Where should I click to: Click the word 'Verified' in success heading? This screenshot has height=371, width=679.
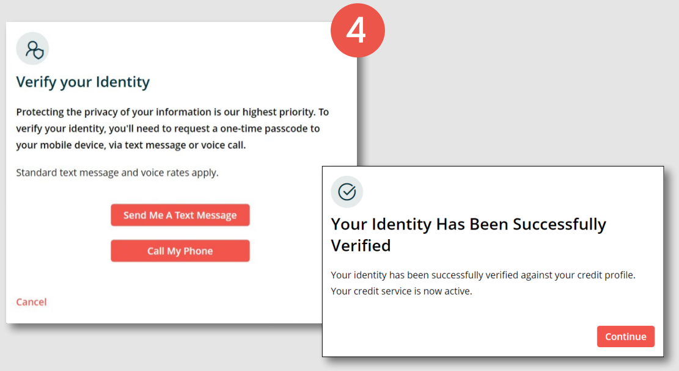click(x=361, y=246)
